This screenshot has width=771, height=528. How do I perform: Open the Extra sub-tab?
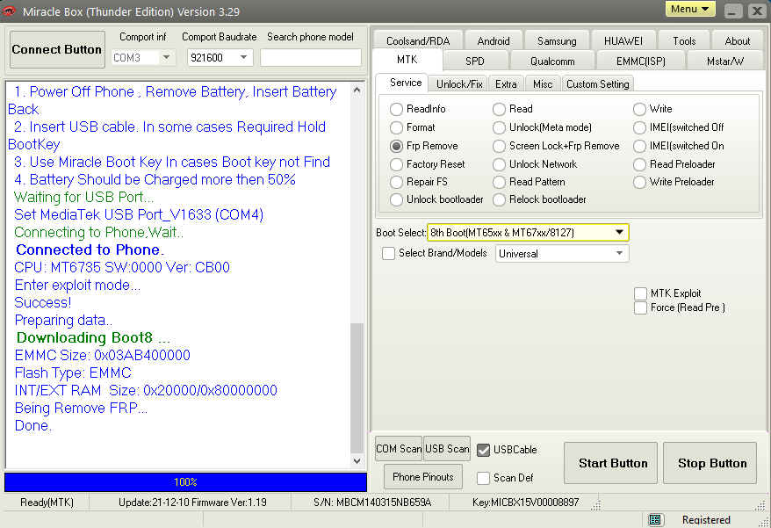(x=506, y=84)
